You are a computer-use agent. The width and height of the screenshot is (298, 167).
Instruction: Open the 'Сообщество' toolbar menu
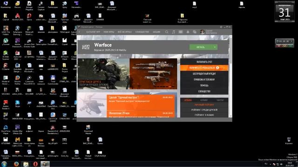pyautogui.click(x=142, y=32)
